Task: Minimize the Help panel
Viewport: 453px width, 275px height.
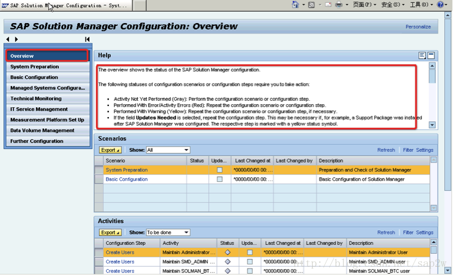Action: pos(431,55)
